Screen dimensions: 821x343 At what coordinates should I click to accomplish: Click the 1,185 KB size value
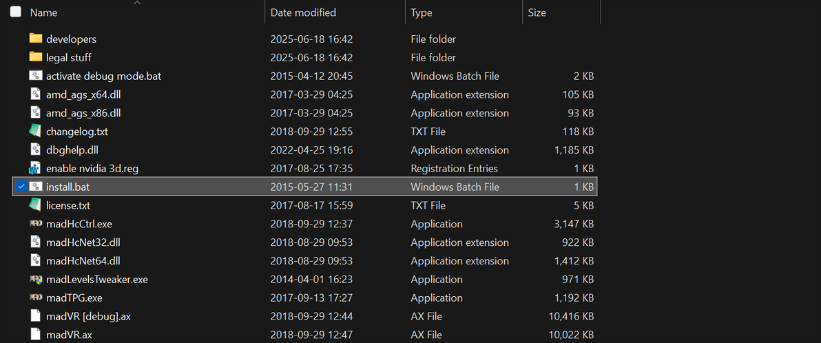point(573,149)
